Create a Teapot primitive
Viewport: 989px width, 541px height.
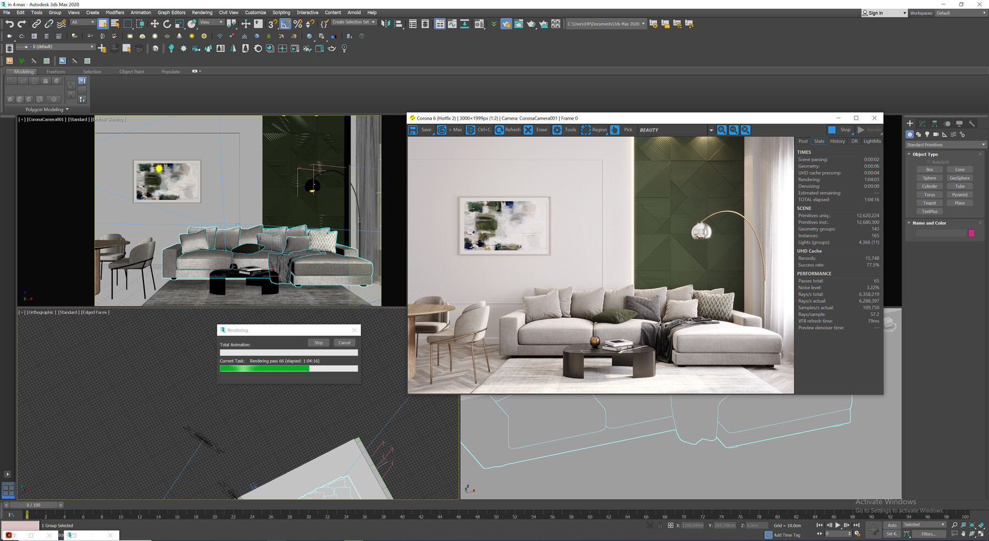[930, 202]
